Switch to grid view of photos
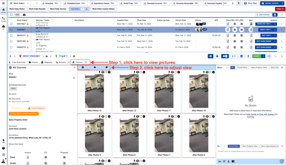 click(x=83, y=68)
